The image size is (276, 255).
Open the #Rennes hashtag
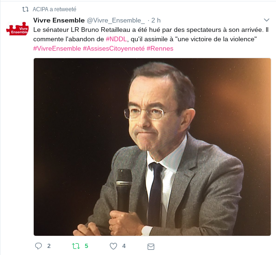160,48
